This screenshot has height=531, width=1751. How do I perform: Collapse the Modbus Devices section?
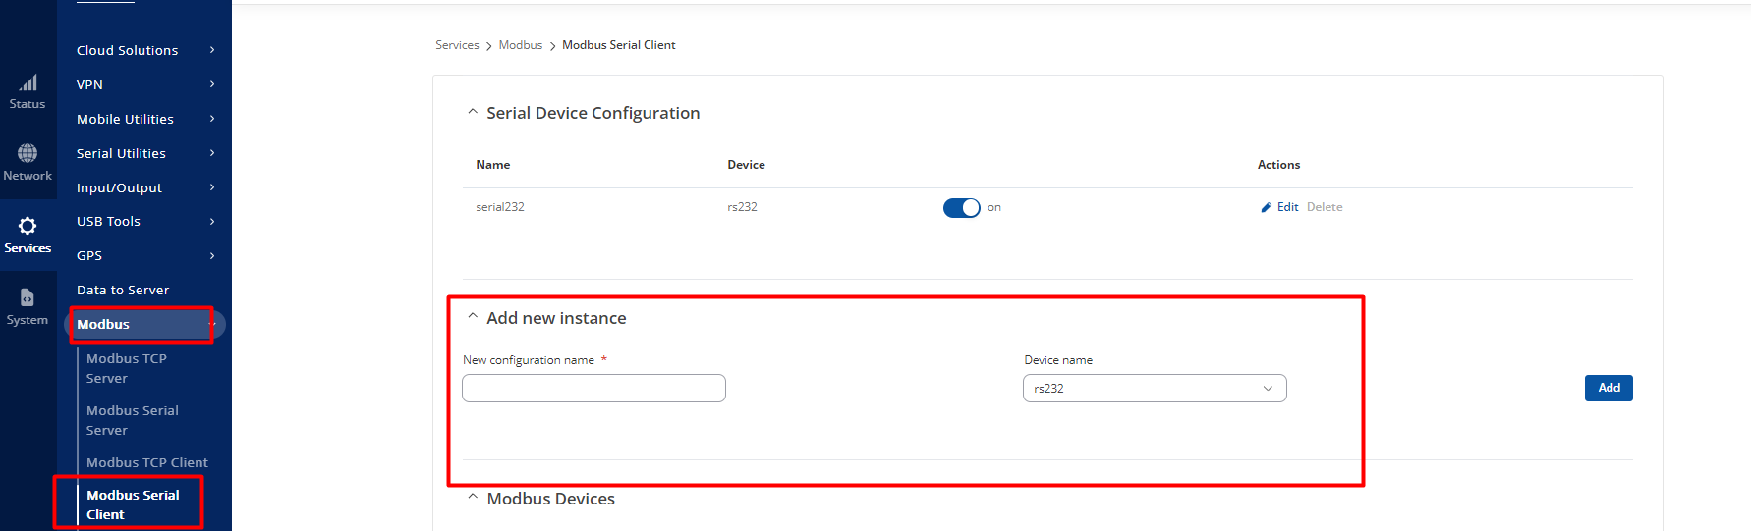coord(473,497)
